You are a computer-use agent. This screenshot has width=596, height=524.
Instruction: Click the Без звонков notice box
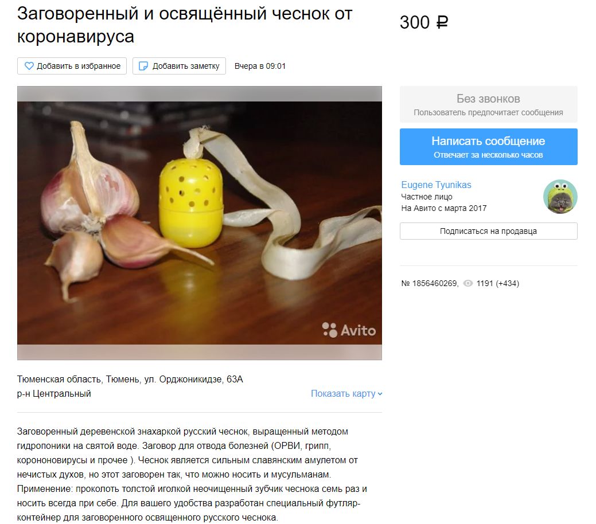pos(488,104)
